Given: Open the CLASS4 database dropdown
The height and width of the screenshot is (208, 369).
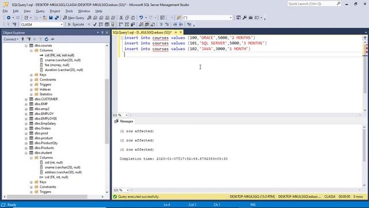Looking at the screenshot, I should 62,24.
